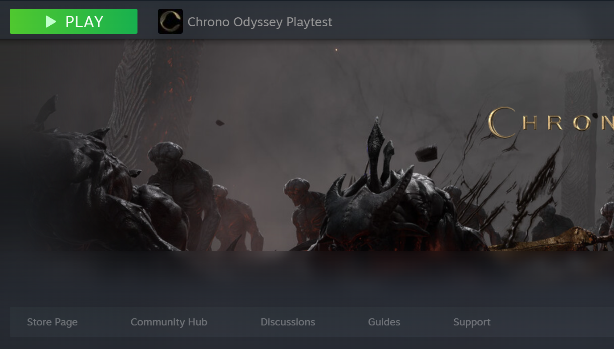Open the Discussions link
The image size is (614, 349).
288,322
